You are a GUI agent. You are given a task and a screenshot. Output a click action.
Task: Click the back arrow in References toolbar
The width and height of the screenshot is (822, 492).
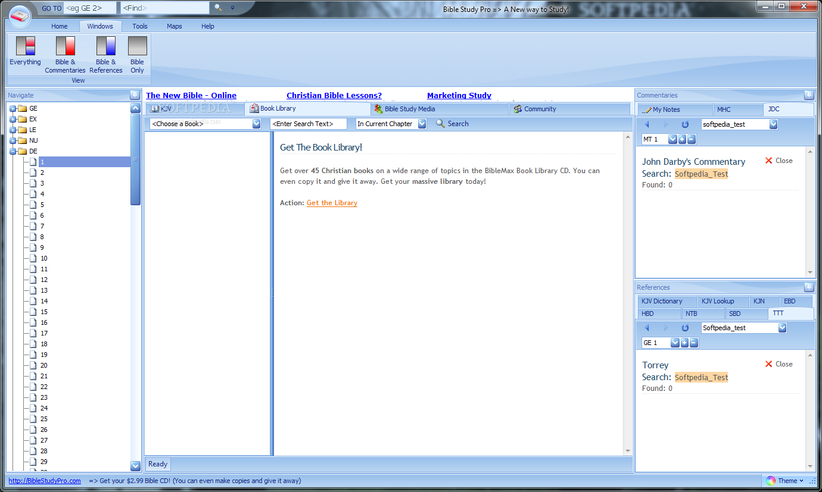tap(647, 328)
